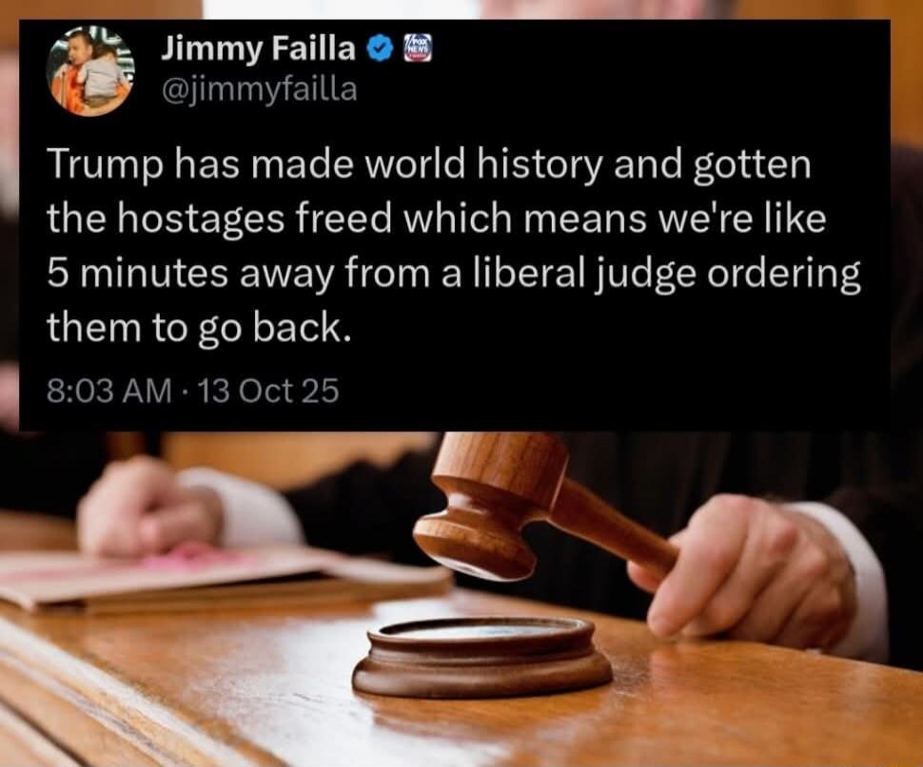Image resolution: width=923 pixels, height=767 pixels.
Task: Click the @jimmyfailla handle
Action: tap(259, 89)
